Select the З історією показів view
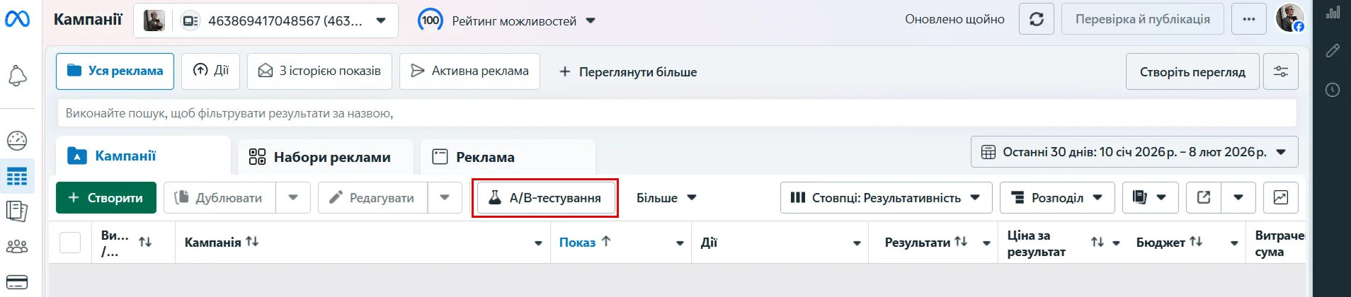1351x297 pixels. 319,71
